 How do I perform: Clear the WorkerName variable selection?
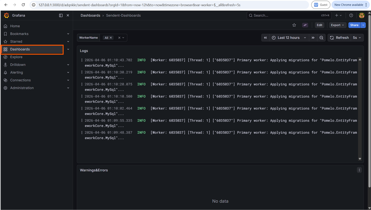click(119, 37)
